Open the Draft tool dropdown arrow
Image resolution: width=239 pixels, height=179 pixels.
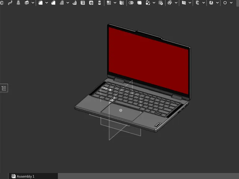68,3
